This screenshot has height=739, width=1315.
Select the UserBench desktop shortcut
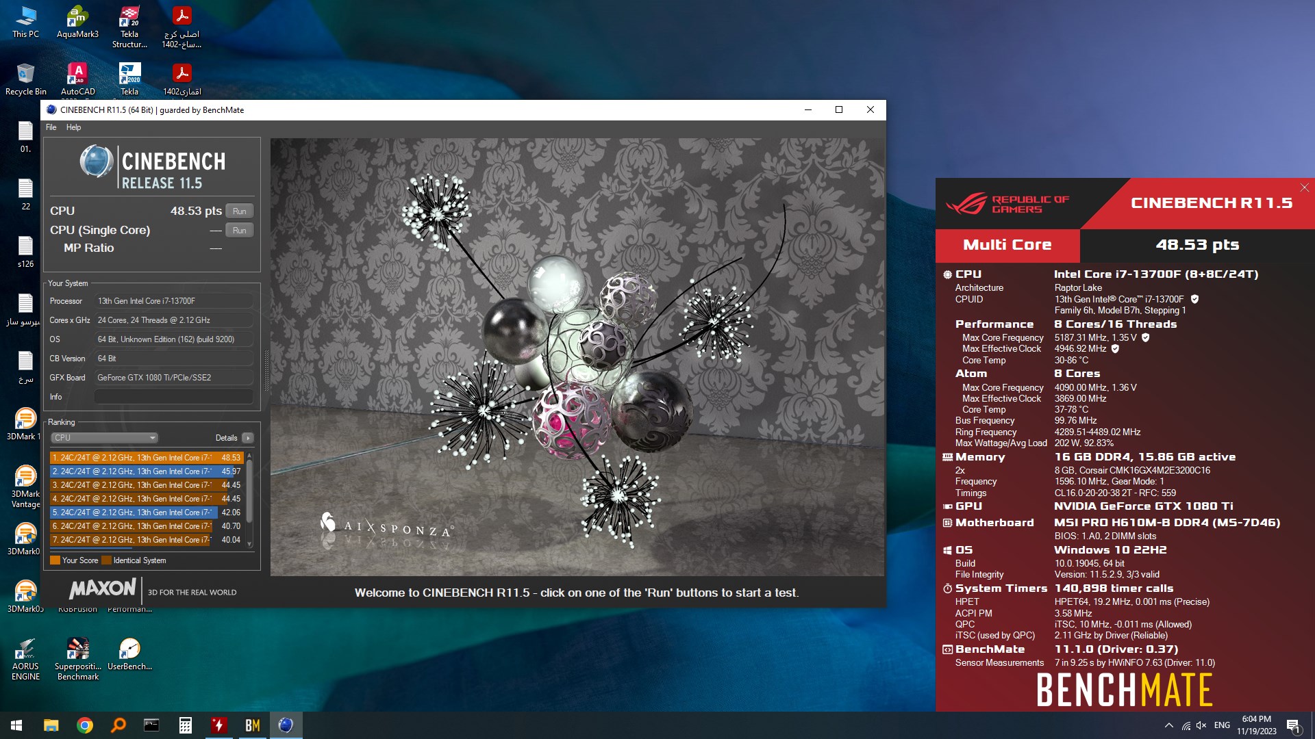click(129, 654)
